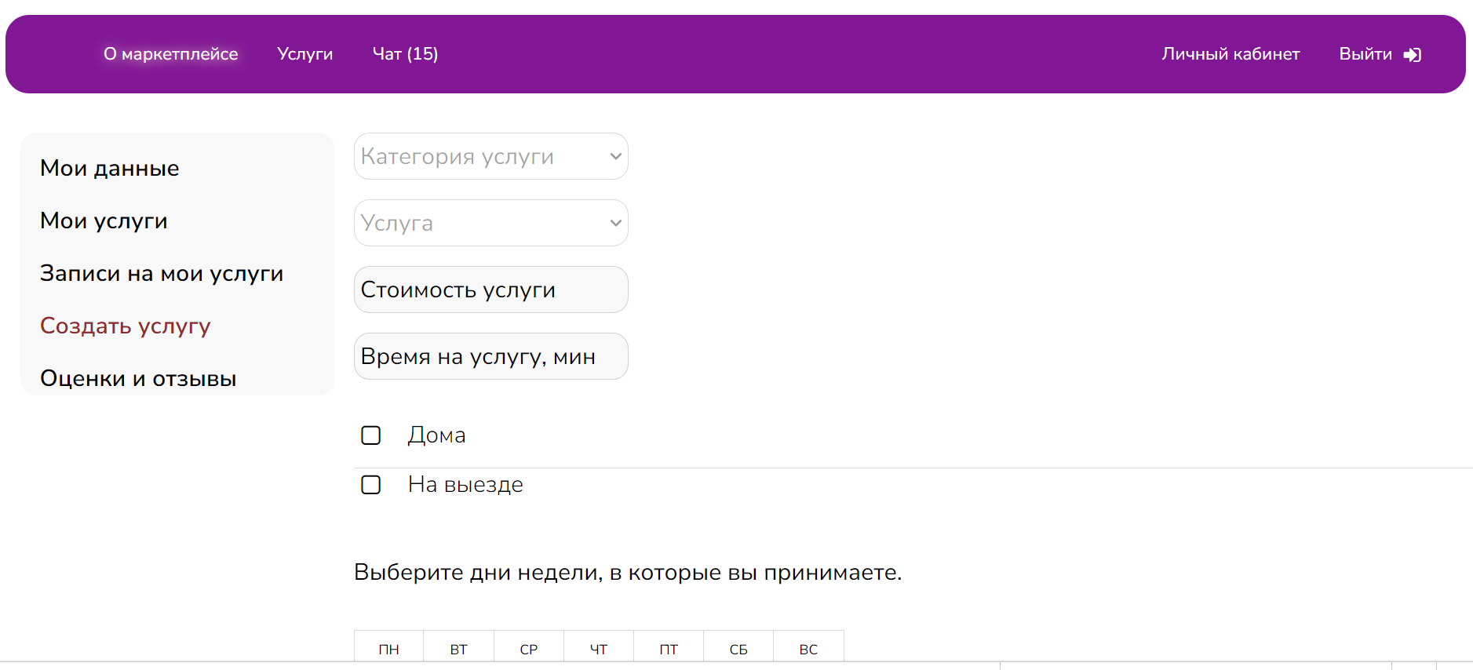Choose the СР weekday cell
This screenshot has height=670, width=1473.
click(529, 649)
